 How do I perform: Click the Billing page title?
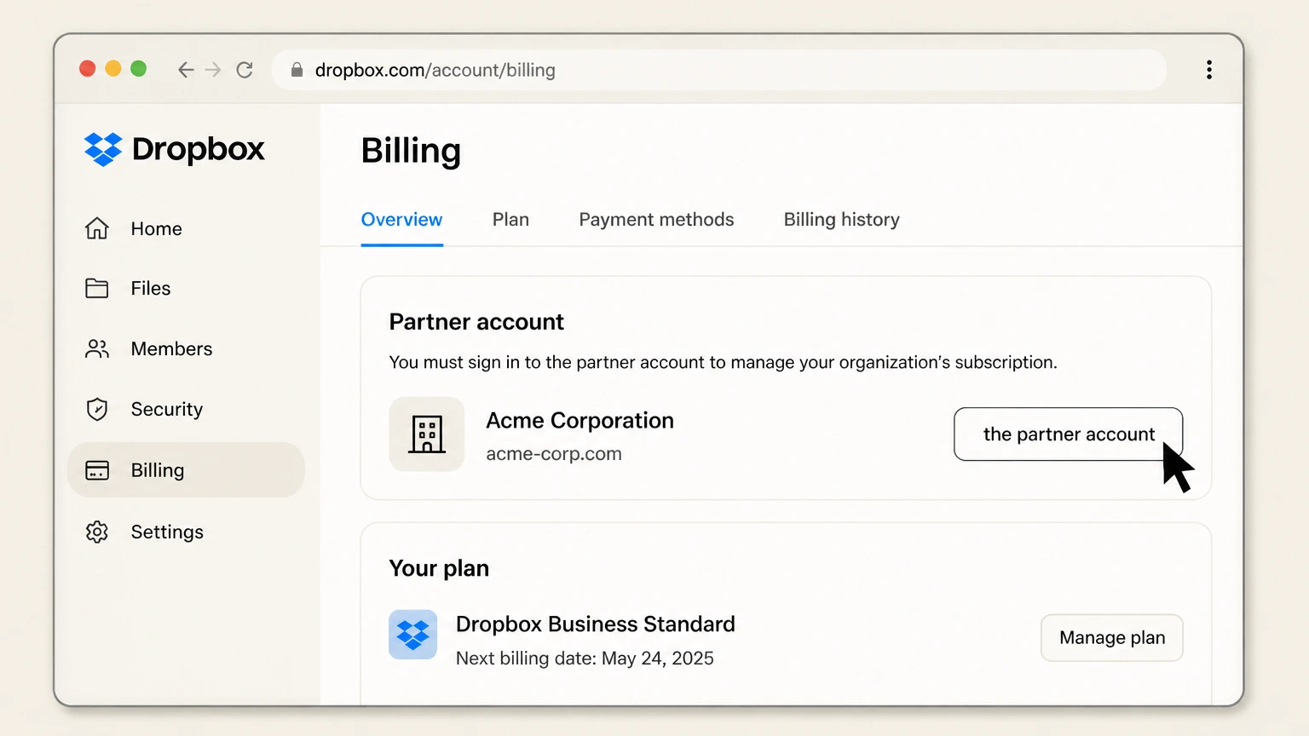point(411,151)
